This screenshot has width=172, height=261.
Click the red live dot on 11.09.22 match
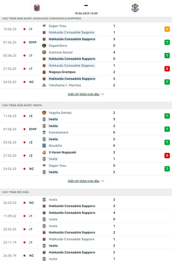(x=25, y=216)
